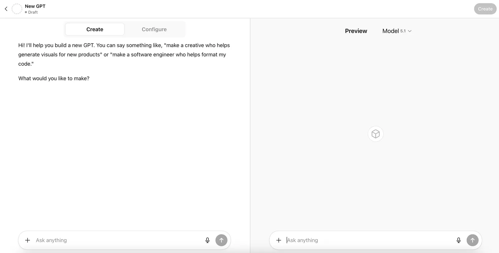Viewport: 499px width, 253px height.
Task: Expand the Model 5.1 dropdown
Action: [x=397, y=31]
